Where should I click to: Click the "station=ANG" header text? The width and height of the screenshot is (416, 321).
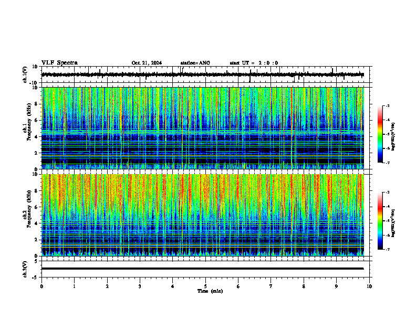(x=195, y=63)
